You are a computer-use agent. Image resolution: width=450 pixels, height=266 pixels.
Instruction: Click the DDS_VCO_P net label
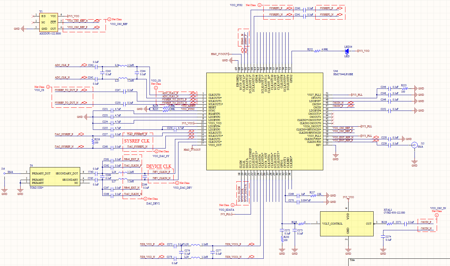147,245
